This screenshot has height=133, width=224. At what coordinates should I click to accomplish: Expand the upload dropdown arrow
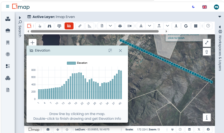tap(167, 26)
